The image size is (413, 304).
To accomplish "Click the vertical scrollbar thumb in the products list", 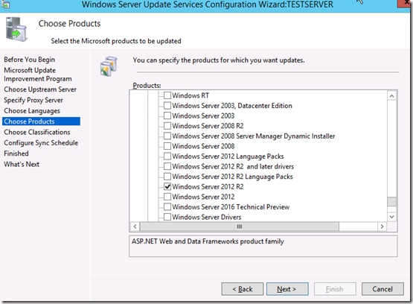I will pyautogui.click(x=391, y=201).
